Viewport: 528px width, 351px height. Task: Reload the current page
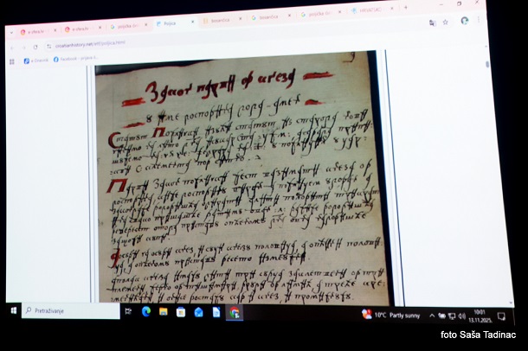coord(35,47)
